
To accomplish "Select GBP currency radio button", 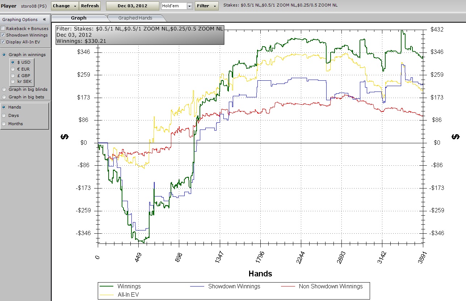I will pyautogui.click(x=13, y=76).
